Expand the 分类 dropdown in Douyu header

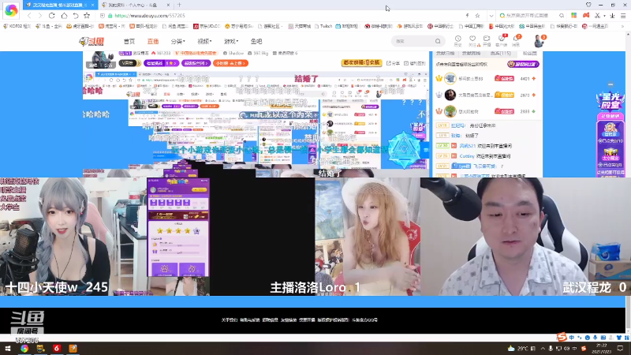178,41
